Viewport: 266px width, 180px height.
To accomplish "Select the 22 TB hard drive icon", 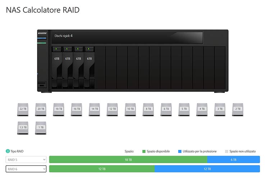I will pyautogui.click(x=23, y=109).
